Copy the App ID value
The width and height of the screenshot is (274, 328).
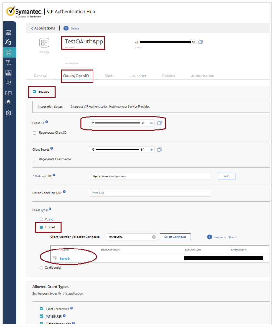pos(201,42)
